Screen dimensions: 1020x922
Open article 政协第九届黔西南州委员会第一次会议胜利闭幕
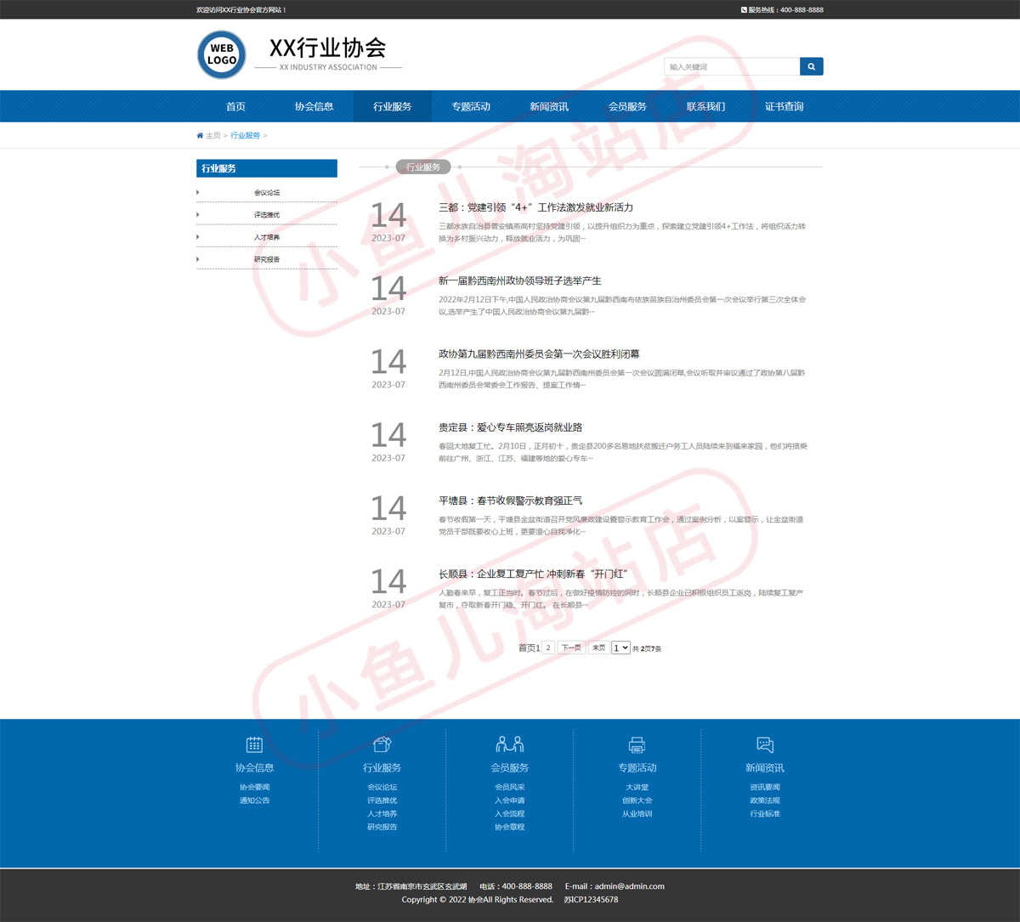click(x=539, y=354)
